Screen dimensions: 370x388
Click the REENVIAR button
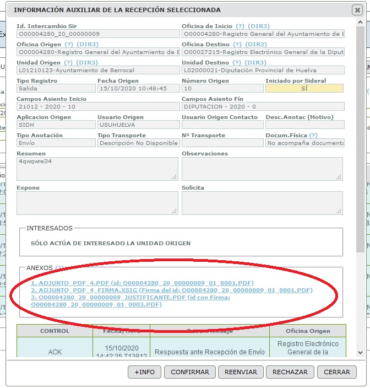[x=241, y=372]
